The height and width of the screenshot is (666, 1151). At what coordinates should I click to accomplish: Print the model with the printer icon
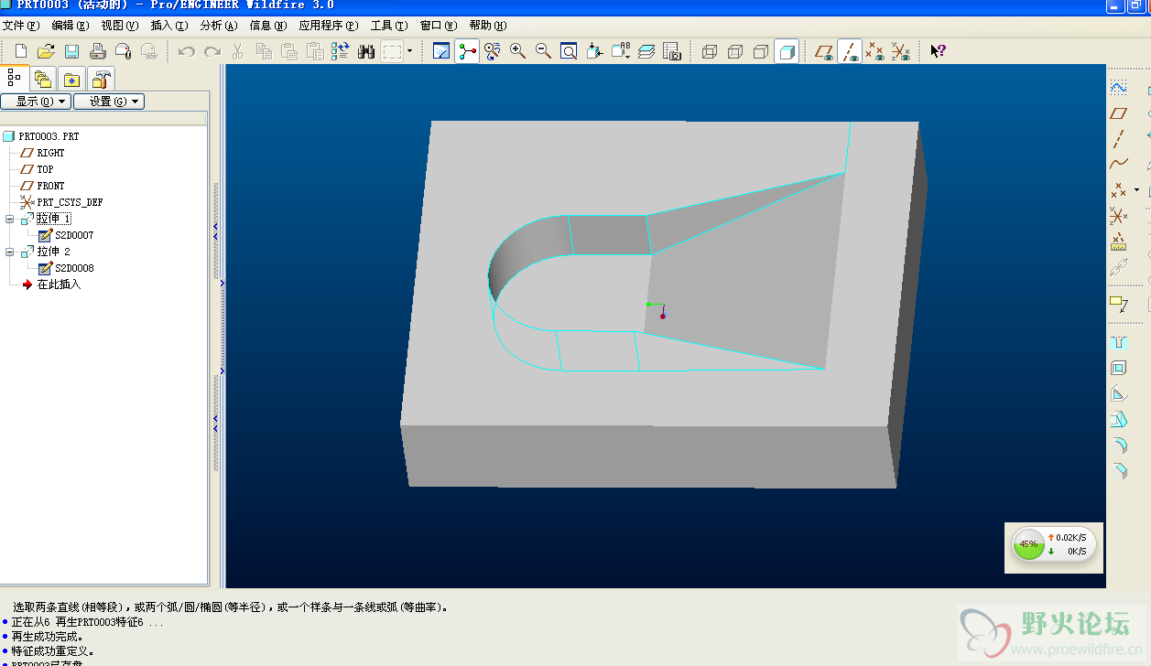97,51
